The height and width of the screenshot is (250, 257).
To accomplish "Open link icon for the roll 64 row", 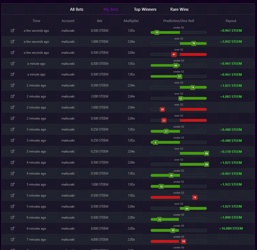I will coord(13,206).
